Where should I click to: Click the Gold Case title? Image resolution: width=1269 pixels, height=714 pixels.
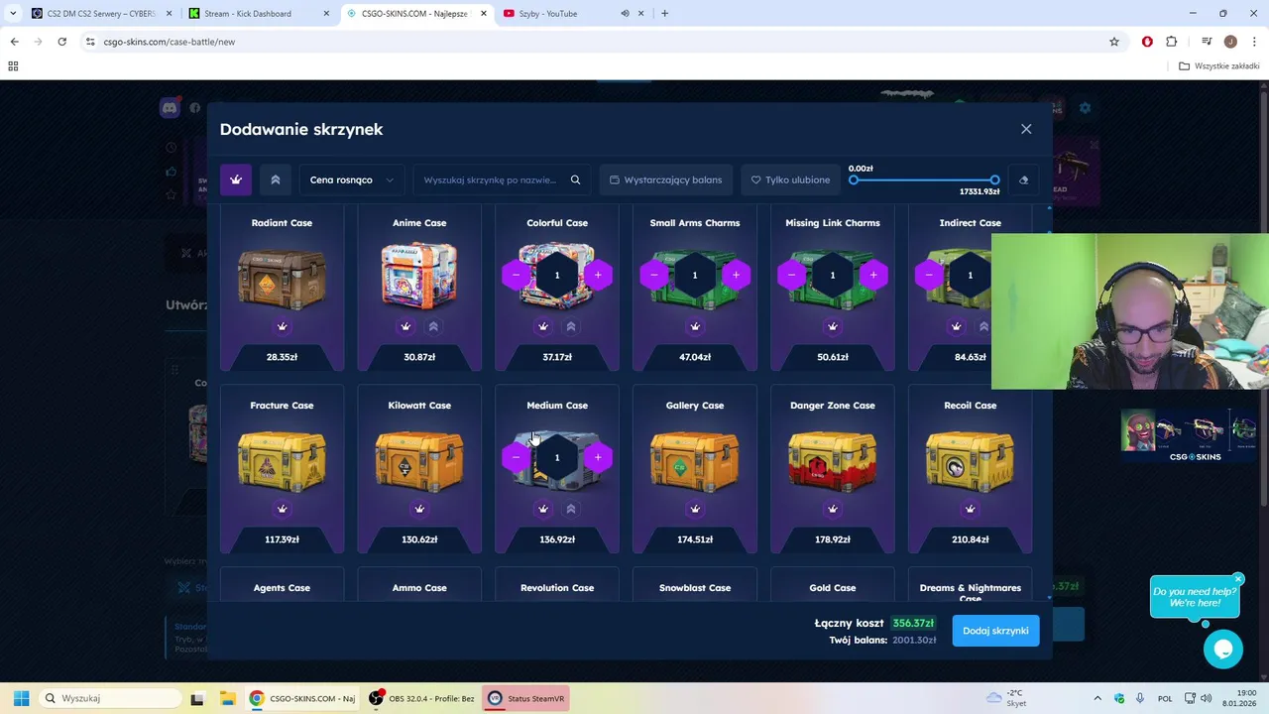(x=833, y=588)
